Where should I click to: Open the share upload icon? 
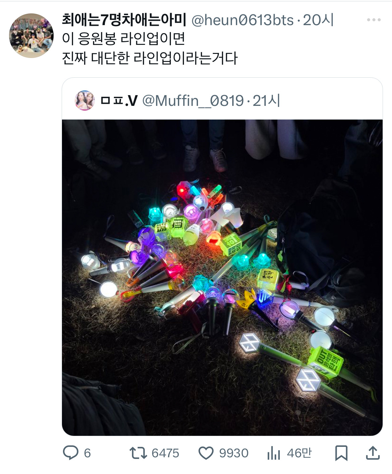click(373, 453)
